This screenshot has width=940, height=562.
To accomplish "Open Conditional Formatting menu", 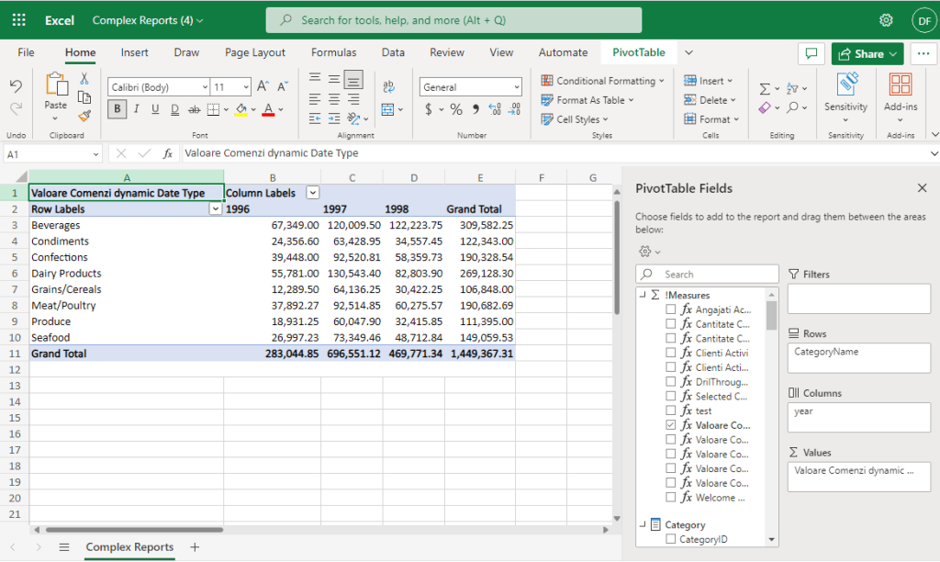I will point(602,81).
